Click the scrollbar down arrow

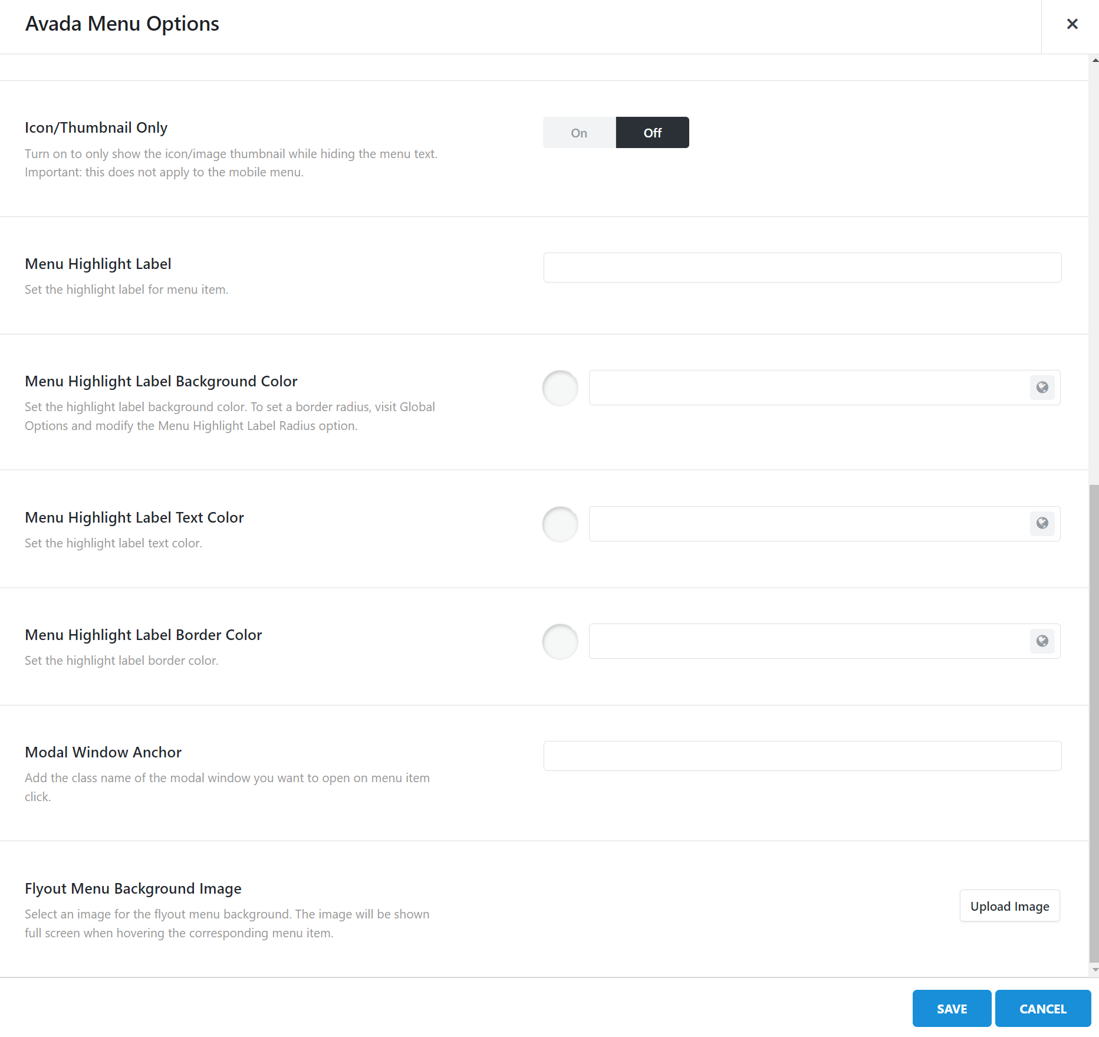click(1095, 970)
